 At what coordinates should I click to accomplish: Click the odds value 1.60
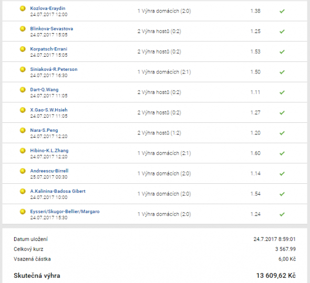[x=255, y=153]
